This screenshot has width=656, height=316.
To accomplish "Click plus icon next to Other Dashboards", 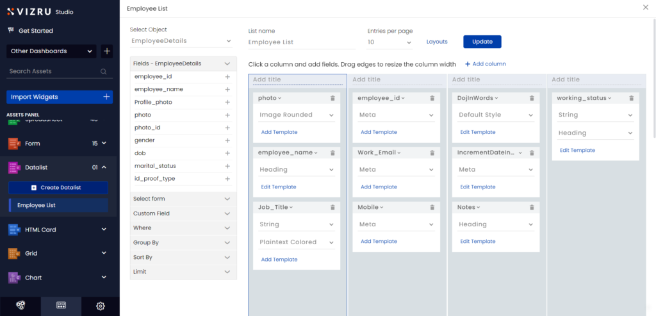I will click(107, 51).
